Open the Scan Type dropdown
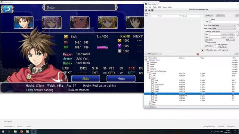Screen dimensions: 239x134 click(223, 25)
